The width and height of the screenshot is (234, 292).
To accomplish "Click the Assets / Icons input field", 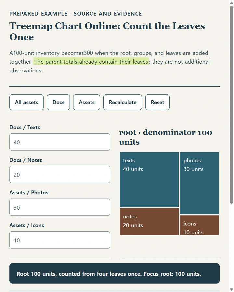I will click(x=60, y=240).
